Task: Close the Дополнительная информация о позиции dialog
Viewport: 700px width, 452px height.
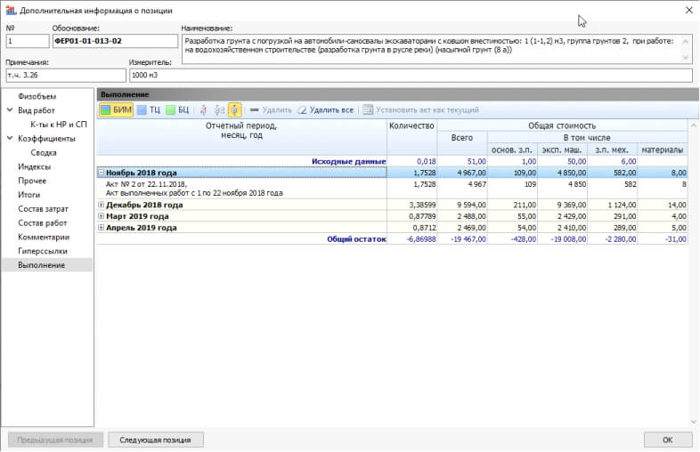Action: (x=688, y=10)
